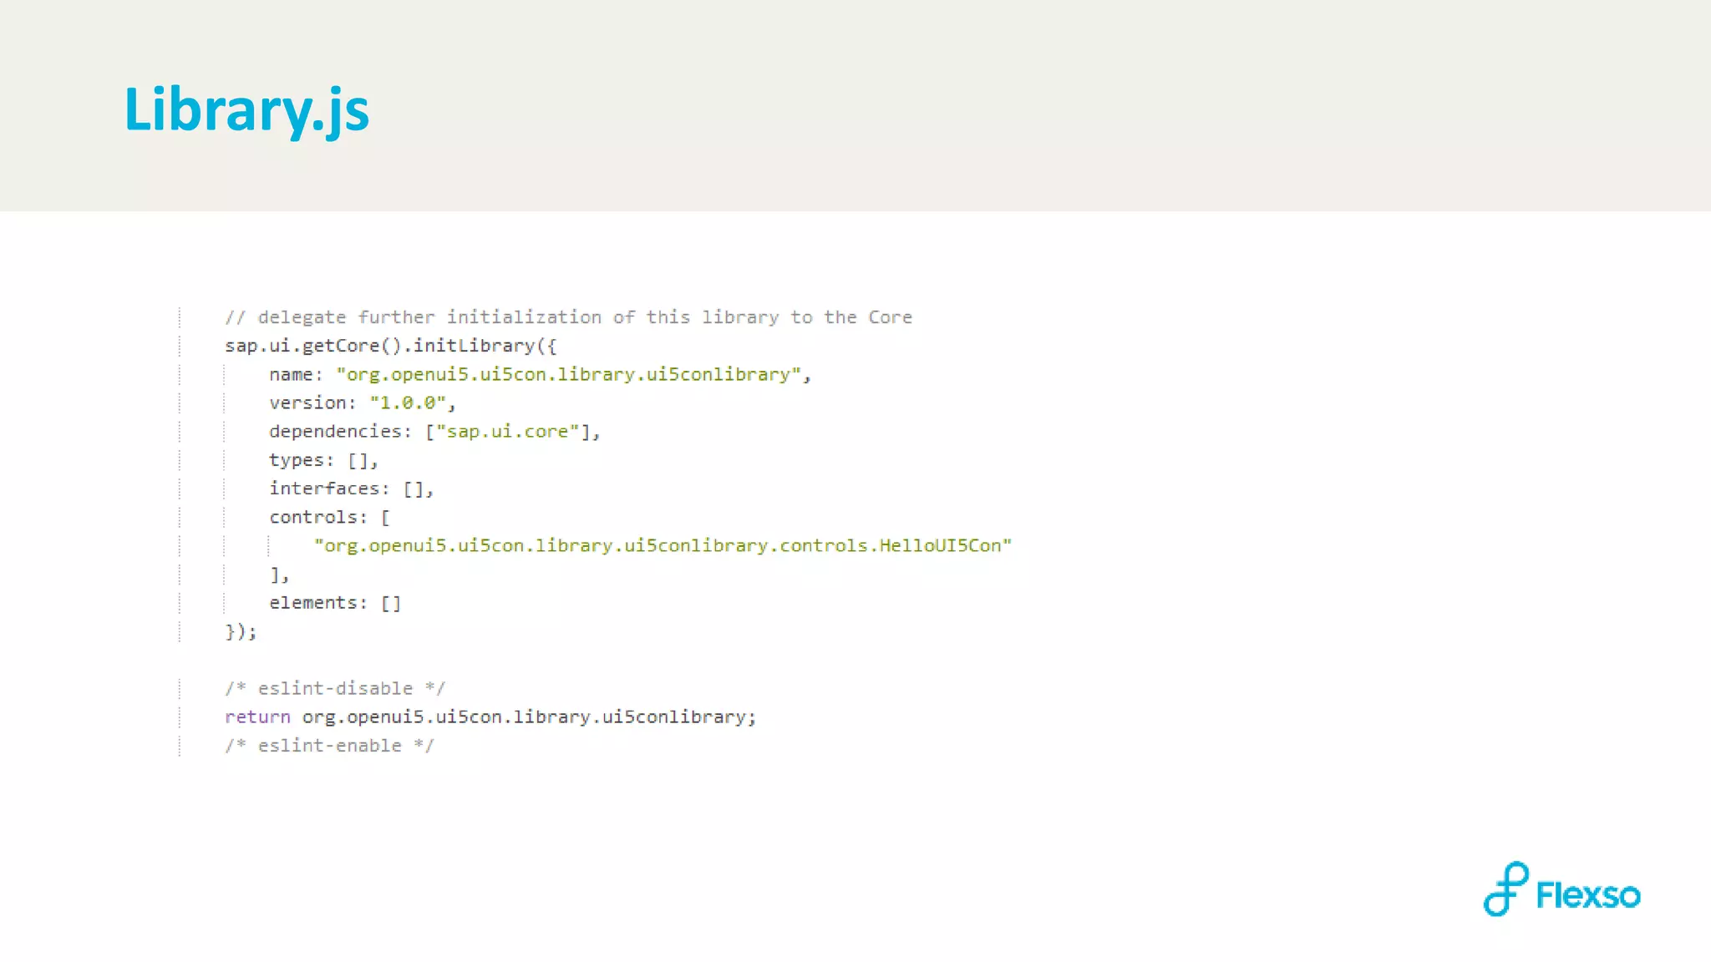Click the controls: [ line

329,518
